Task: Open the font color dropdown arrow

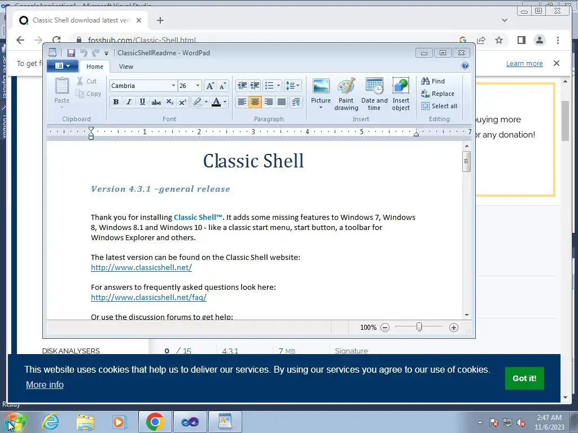Action: pos(225,102)
